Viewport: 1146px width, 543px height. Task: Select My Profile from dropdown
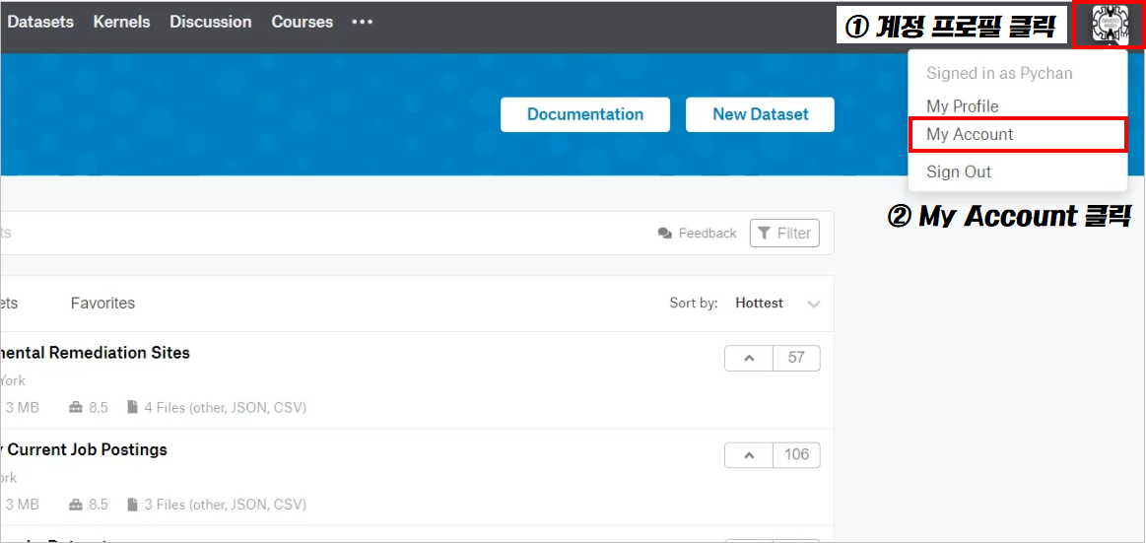pyautogui.click(x=962, y=106)
